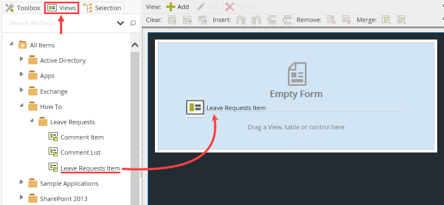444x205 pixels.
Task: Click the Add view button
Action: pos(178,7)
